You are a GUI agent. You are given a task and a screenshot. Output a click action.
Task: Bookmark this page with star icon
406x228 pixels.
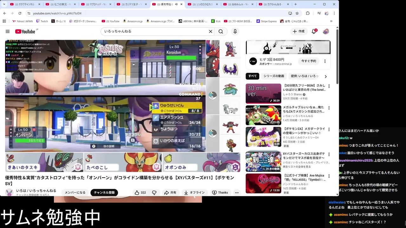click(x=297, y=13)
